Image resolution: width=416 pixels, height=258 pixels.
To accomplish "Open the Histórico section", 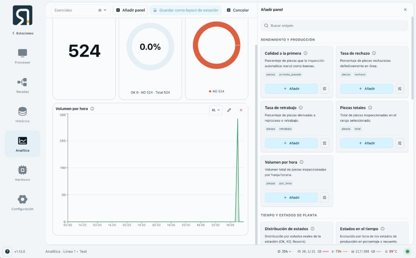I will point(23,115).
